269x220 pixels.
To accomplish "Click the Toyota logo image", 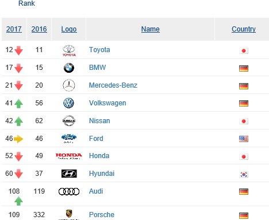I will coord(69,50).
